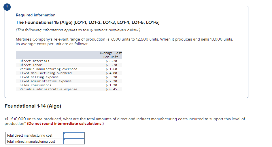Click the $ 3.70 cost value

coord(112,65)
